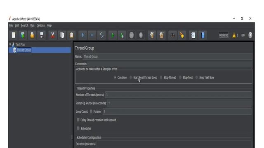
Task: Click the Thread Group gear icon in tree
Action: (x=15, y=50)
